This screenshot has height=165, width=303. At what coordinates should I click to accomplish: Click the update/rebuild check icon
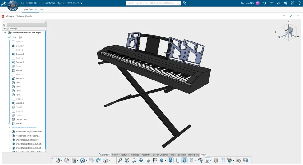83,160
